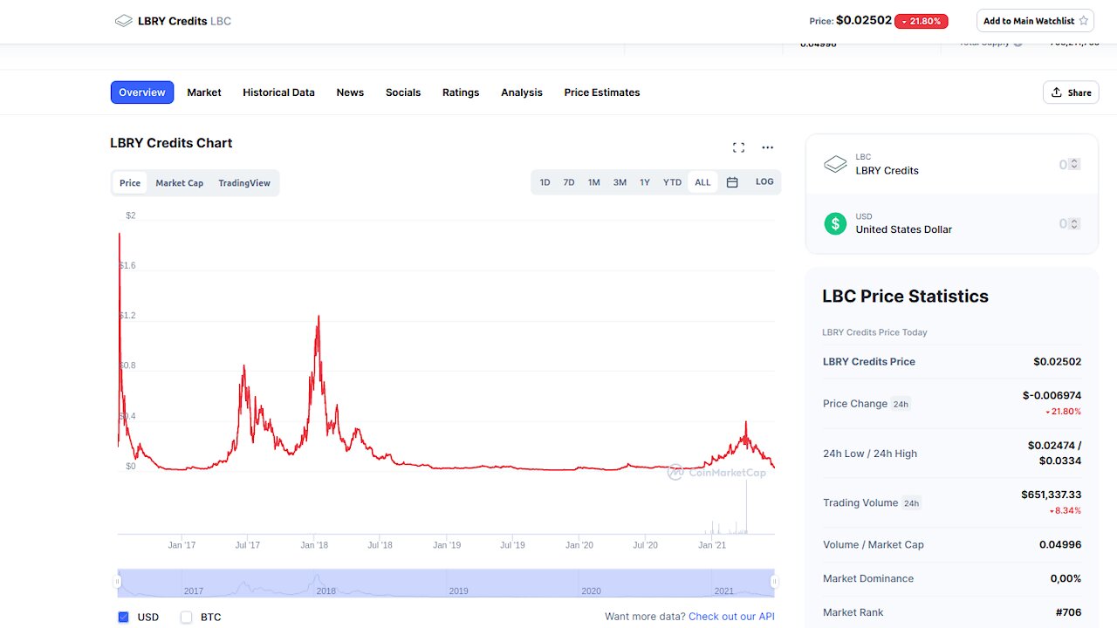The width and height of the screenshot is (1117, 628).
Task: Open the Ratings tab
Action: (x=461, y=92)
